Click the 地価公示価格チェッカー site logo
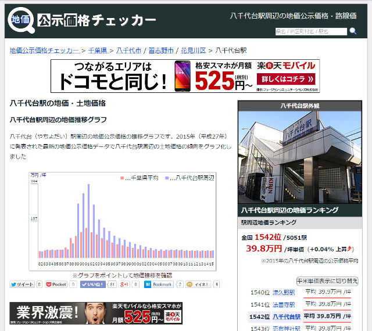 click(x=82, y=20)
